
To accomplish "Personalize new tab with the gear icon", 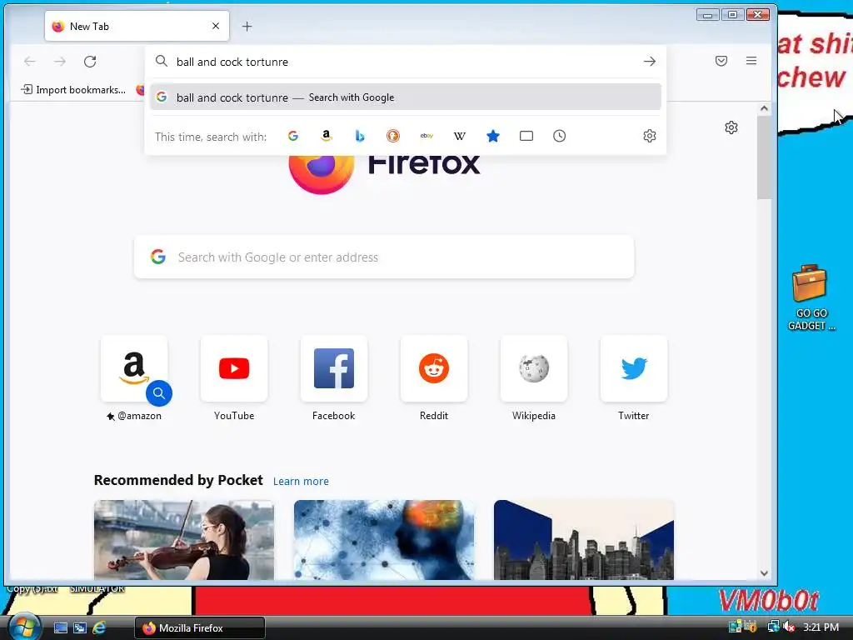I will (x=731, y=127).
